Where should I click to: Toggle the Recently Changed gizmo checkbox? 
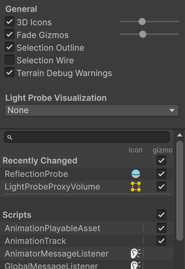tap(161, 160)
